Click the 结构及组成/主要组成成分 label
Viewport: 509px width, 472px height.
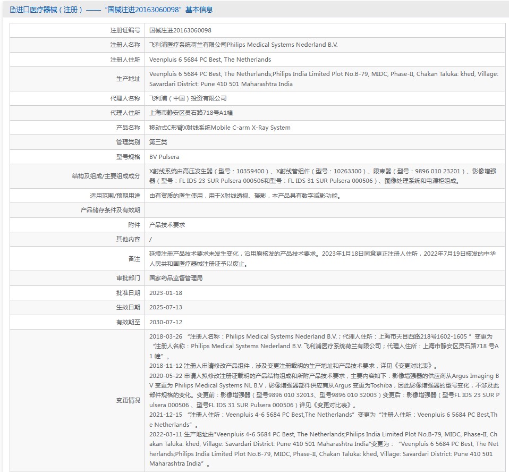106,176
